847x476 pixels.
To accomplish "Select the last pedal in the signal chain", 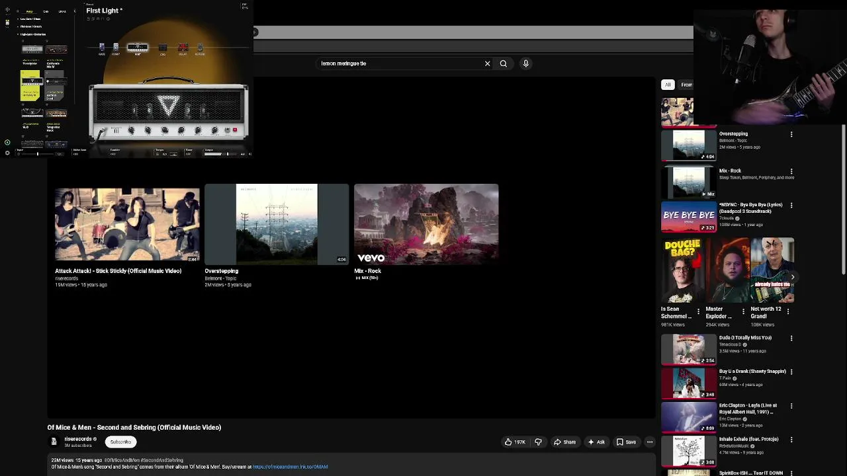I will tap(200, 48).
